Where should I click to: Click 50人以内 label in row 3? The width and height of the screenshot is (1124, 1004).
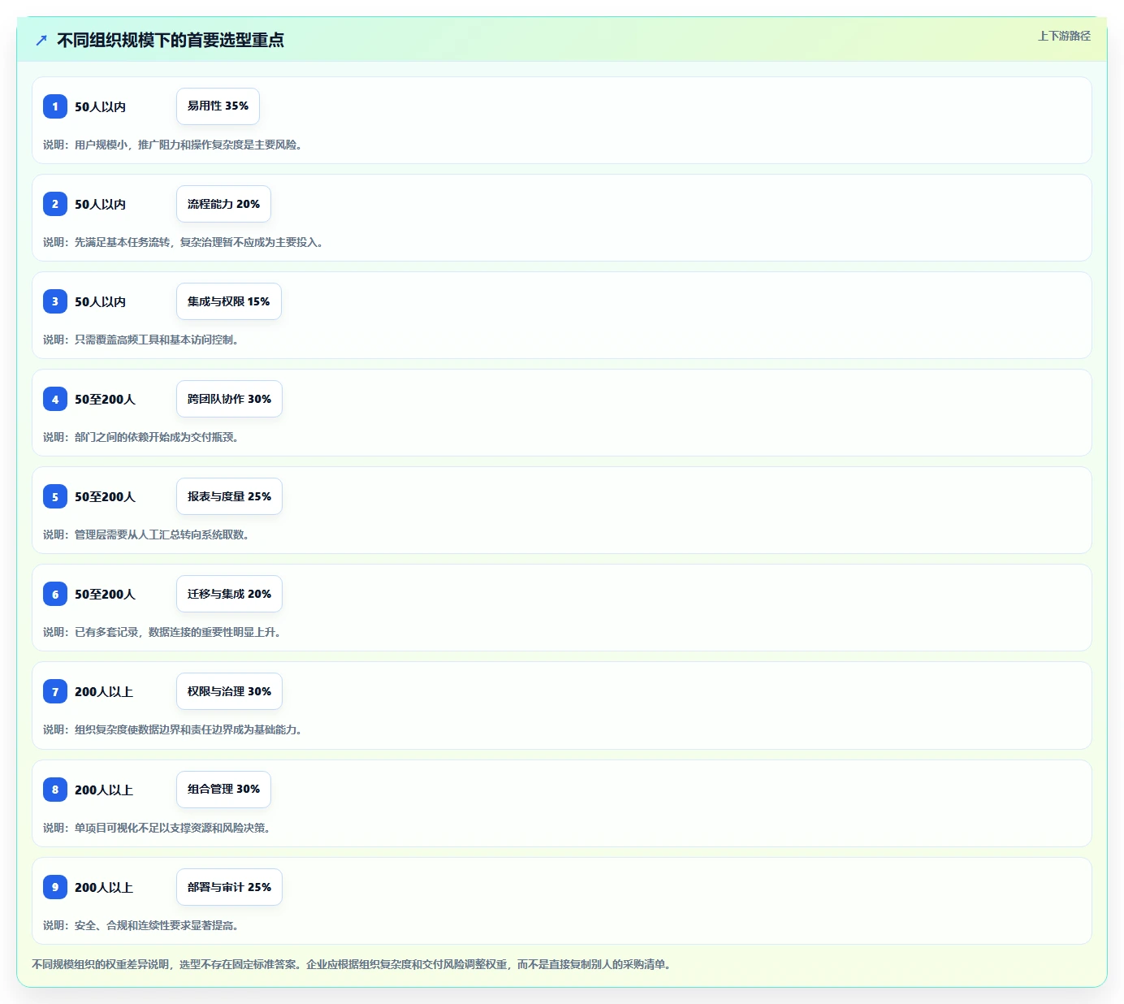tap(100, 301)
